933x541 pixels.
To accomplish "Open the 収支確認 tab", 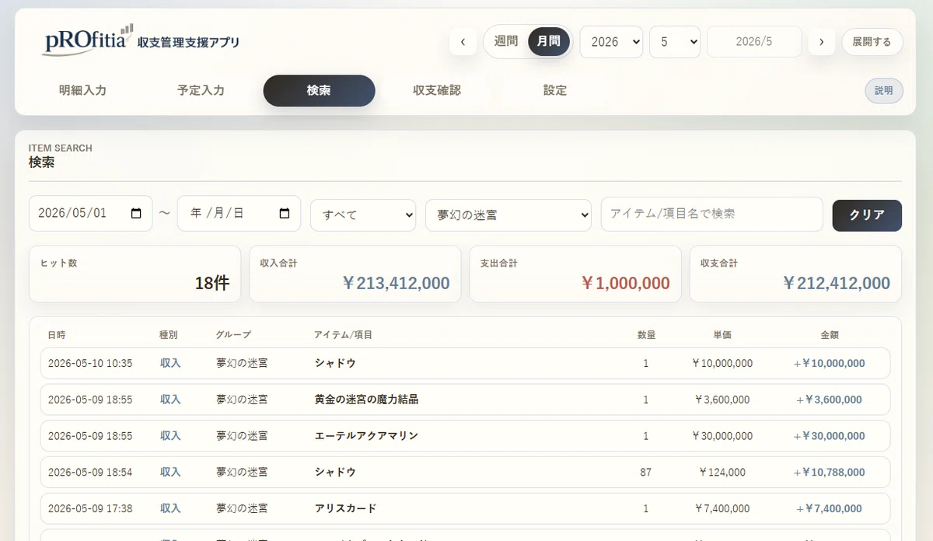I will 437,90.
